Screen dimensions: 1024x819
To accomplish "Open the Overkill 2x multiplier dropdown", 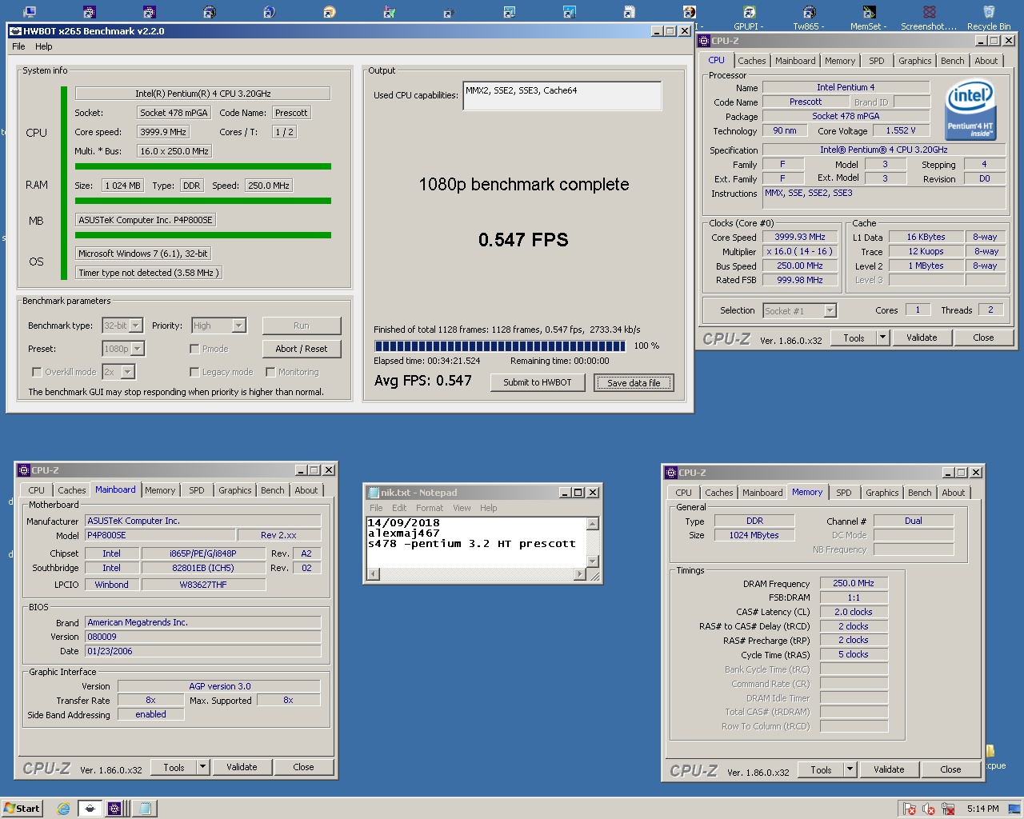I will (x=128, y=372).
